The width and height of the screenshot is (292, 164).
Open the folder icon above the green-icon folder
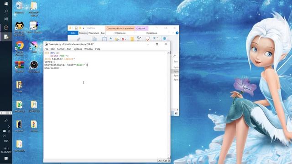pos(19,87)
